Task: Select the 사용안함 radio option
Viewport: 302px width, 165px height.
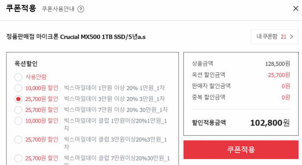Action: click(18, 77)
